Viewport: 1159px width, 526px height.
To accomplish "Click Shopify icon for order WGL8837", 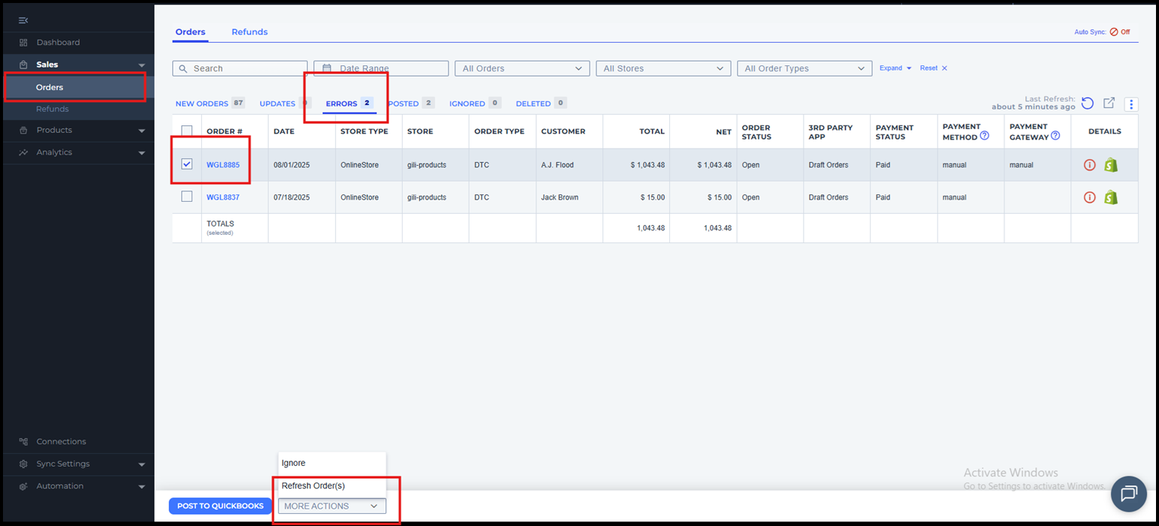I will pos(1110,197).
